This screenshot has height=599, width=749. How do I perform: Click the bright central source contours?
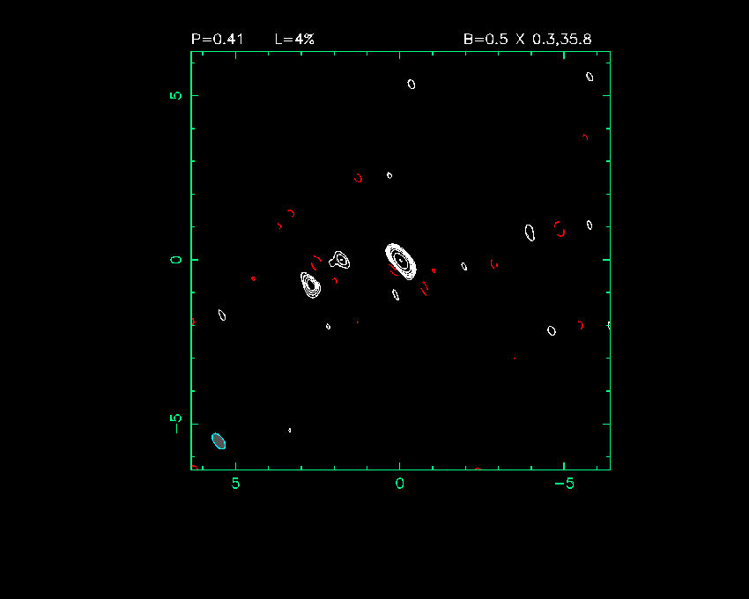point(401,262)
